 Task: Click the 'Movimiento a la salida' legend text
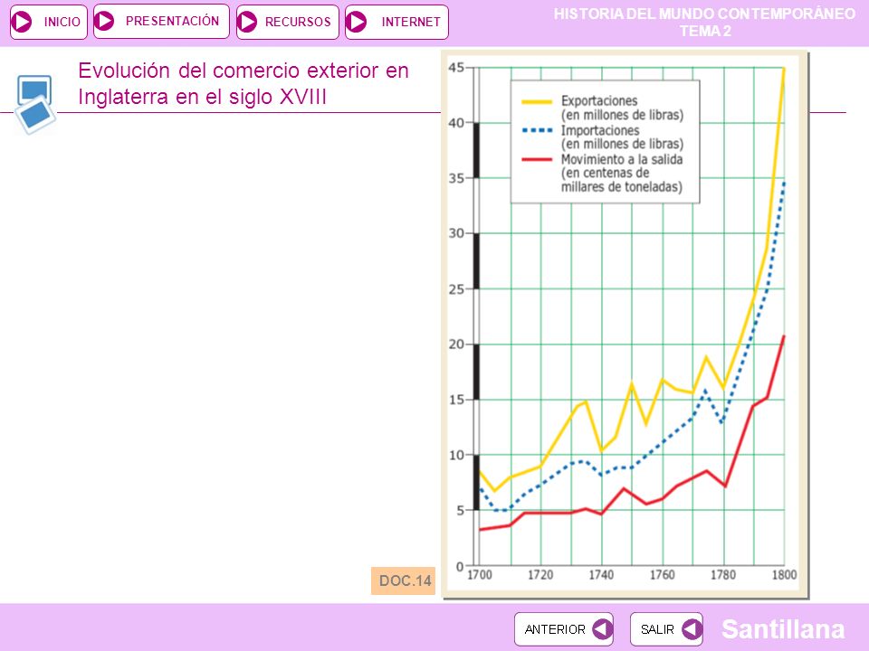point(622,159)
